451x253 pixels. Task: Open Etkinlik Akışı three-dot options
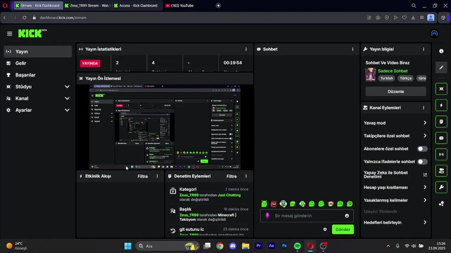tap(157, 176)
